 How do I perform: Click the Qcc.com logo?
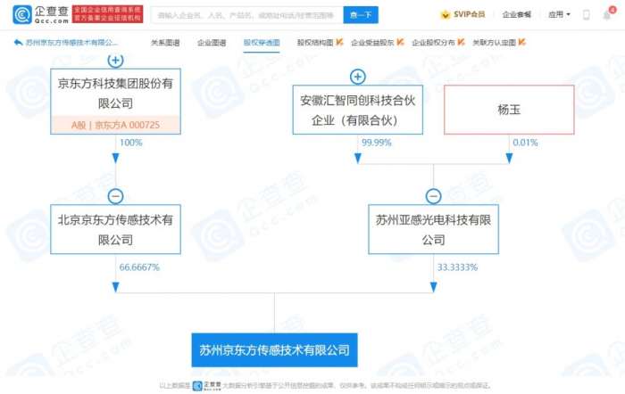pos(41,14)
